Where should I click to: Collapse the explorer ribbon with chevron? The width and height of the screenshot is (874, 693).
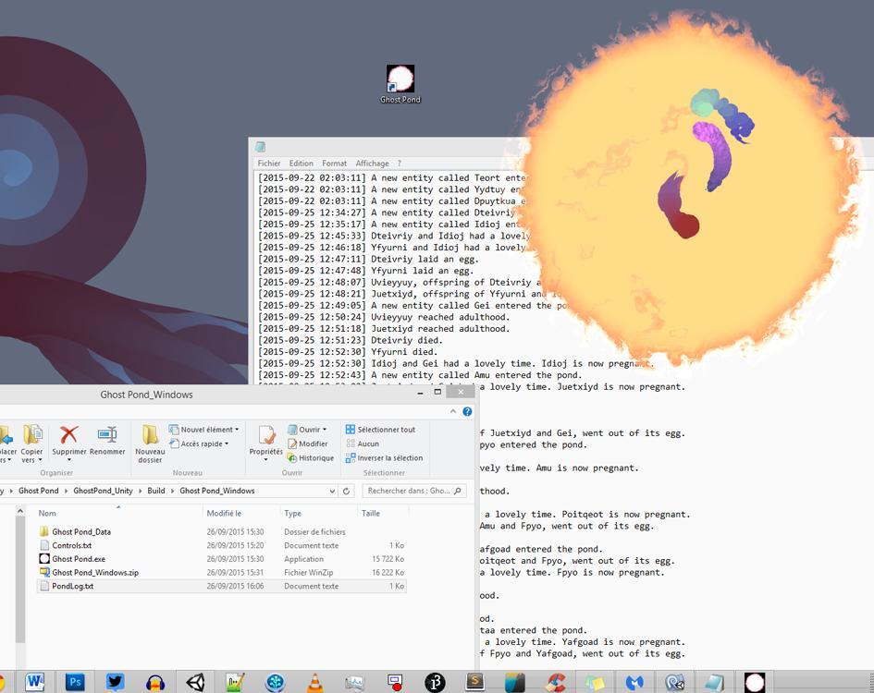click(454, 412)
